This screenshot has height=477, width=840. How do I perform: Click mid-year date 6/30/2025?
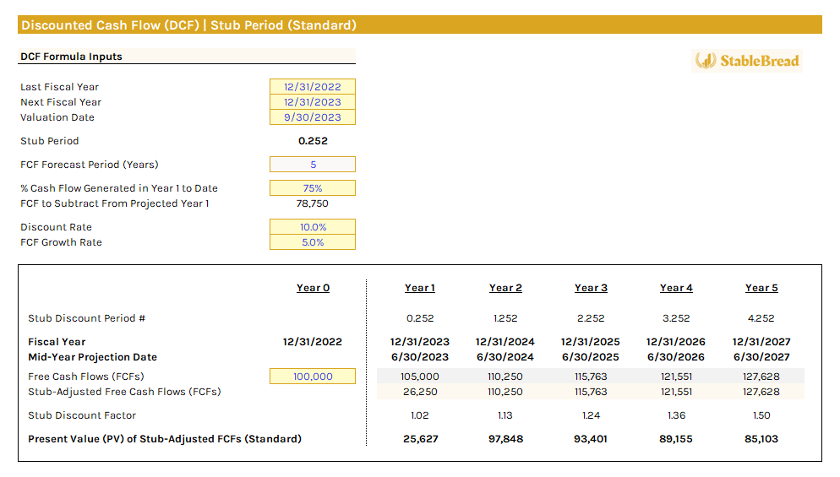(591, 357)
